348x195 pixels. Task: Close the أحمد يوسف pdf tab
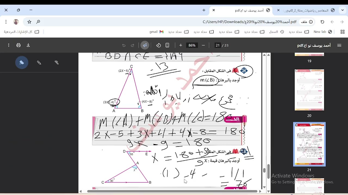tap(214, 10)
